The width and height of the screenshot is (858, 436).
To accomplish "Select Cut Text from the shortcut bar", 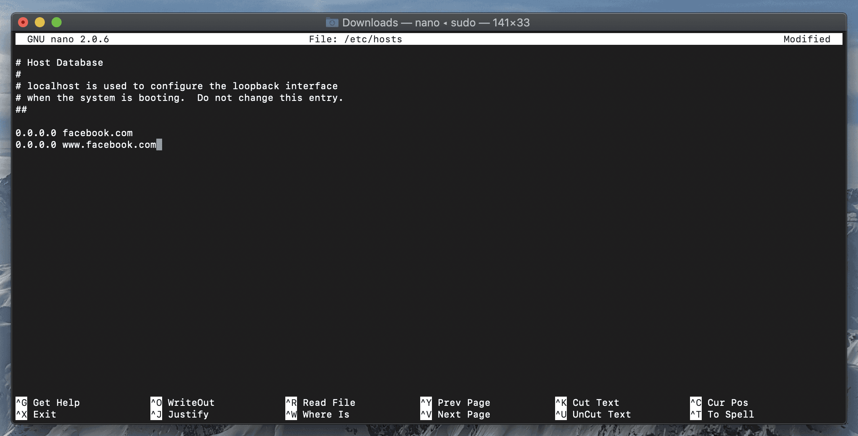I will [593, 402].
